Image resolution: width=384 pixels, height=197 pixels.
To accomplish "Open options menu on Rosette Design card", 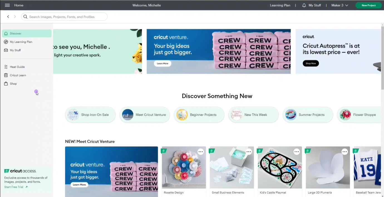I will click(201, 151).
